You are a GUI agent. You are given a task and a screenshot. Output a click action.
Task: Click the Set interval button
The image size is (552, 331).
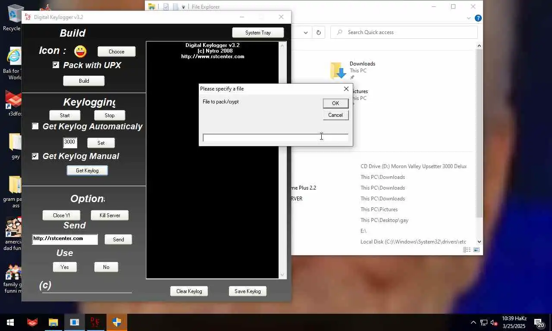coord(101,143)
